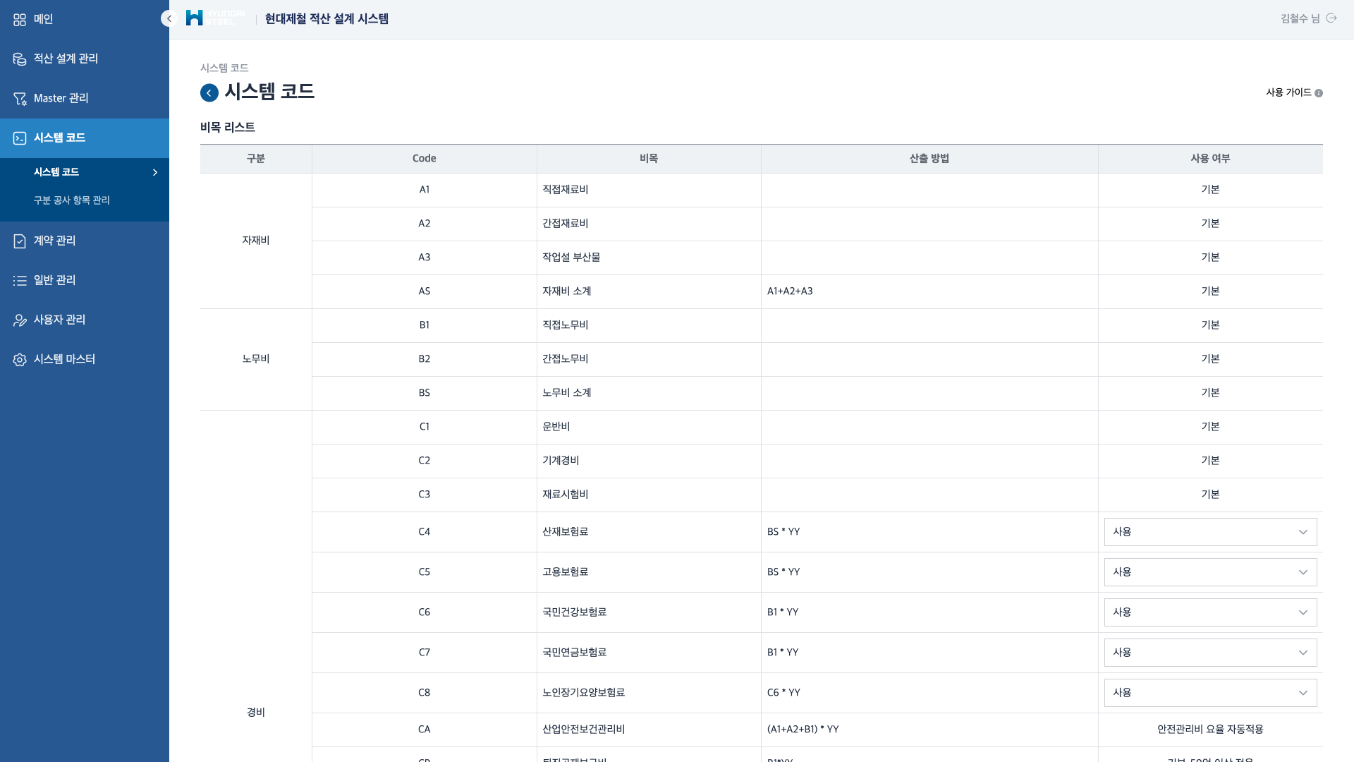
Task: Click the 메인 dashboard grid icon
Action: [20, 20]
